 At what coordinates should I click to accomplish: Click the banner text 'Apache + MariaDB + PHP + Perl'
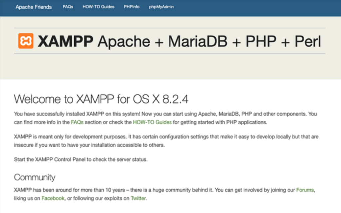(x=209, y=41)
